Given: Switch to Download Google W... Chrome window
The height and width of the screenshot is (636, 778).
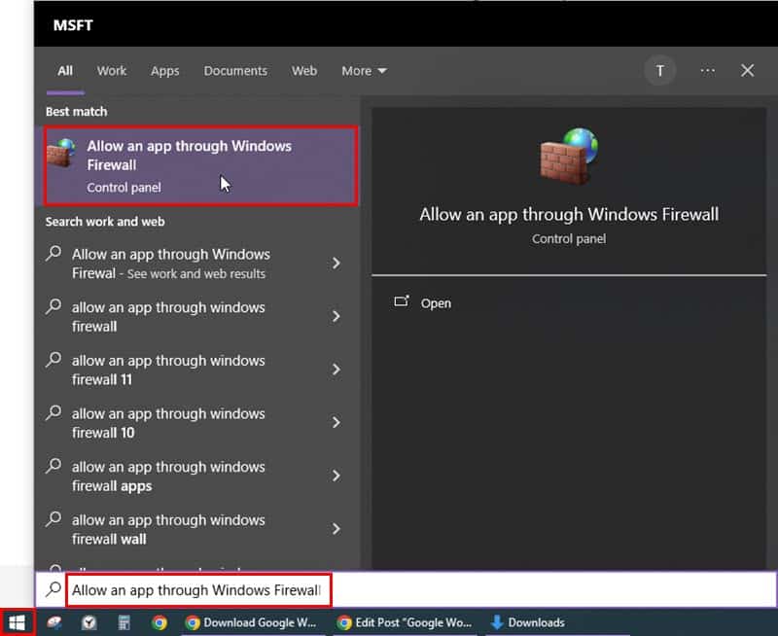Looking at the screenshot, I should pos(251,622).
